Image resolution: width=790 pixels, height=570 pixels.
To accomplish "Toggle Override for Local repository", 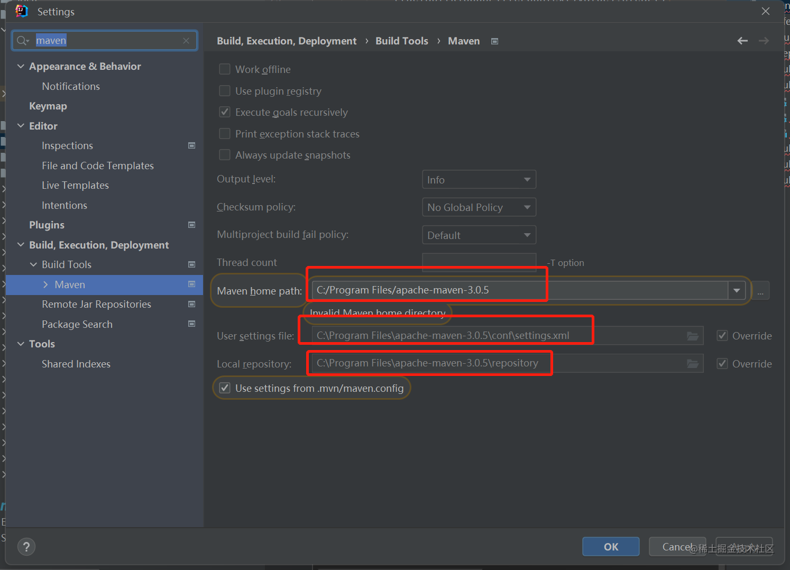I will (722, 364).
